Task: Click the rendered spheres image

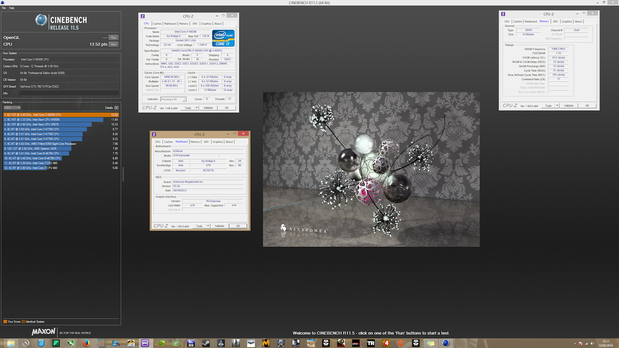Action: pos(371,169)
